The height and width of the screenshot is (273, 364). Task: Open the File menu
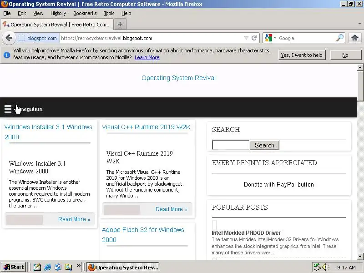(x=7, y=13)
